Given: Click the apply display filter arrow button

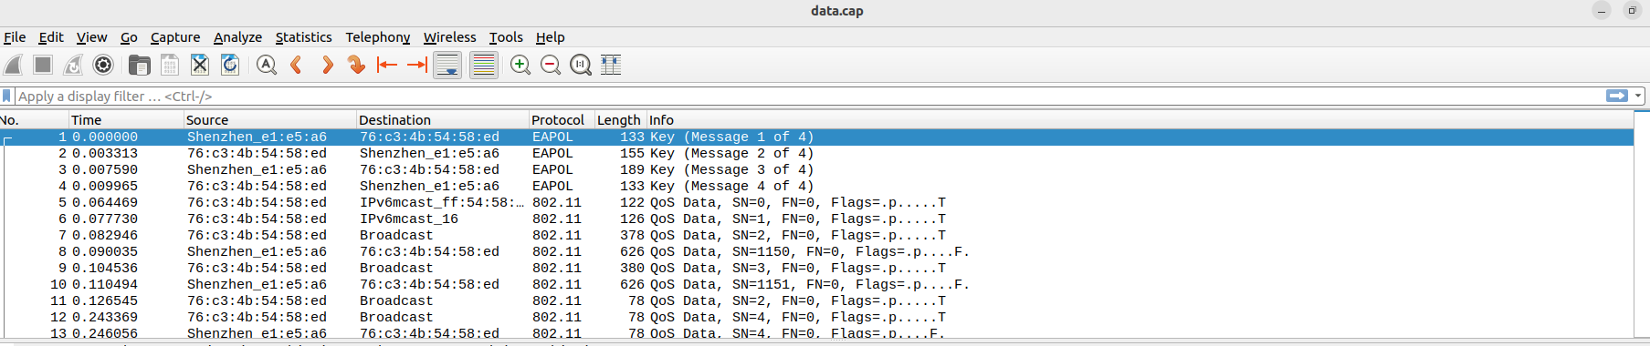Looking at the screenshot, I should click(1617, 96).
